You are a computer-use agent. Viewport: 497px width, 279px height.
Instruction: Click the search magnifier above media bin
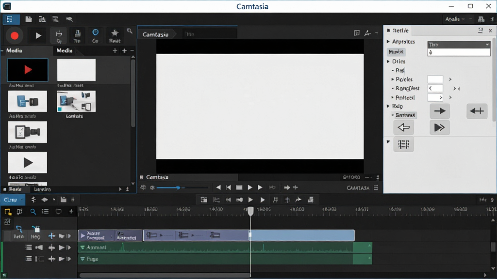(129, 31)
